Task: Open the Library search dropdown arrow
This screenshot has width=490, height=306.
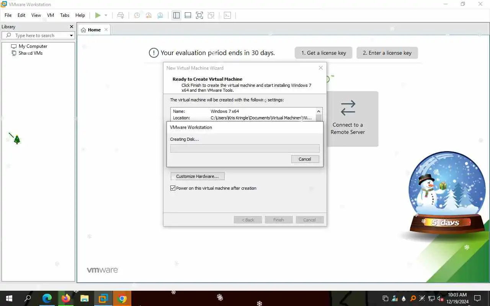Action: (x=71, y=36)
